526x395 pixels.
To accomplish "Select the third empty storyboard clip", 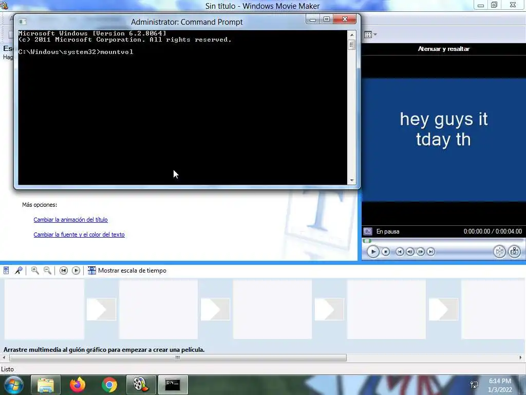I will point(272,309).
